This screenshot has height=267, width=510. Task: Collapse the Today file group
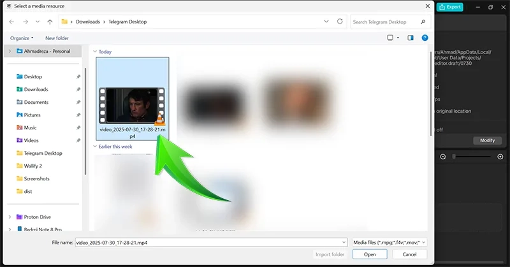[x=95, y=52]
